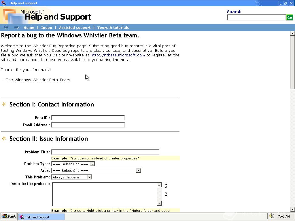Click the 7:46 AM system clock
Viewport: 295px width, 221px height.
click(284, 216)
